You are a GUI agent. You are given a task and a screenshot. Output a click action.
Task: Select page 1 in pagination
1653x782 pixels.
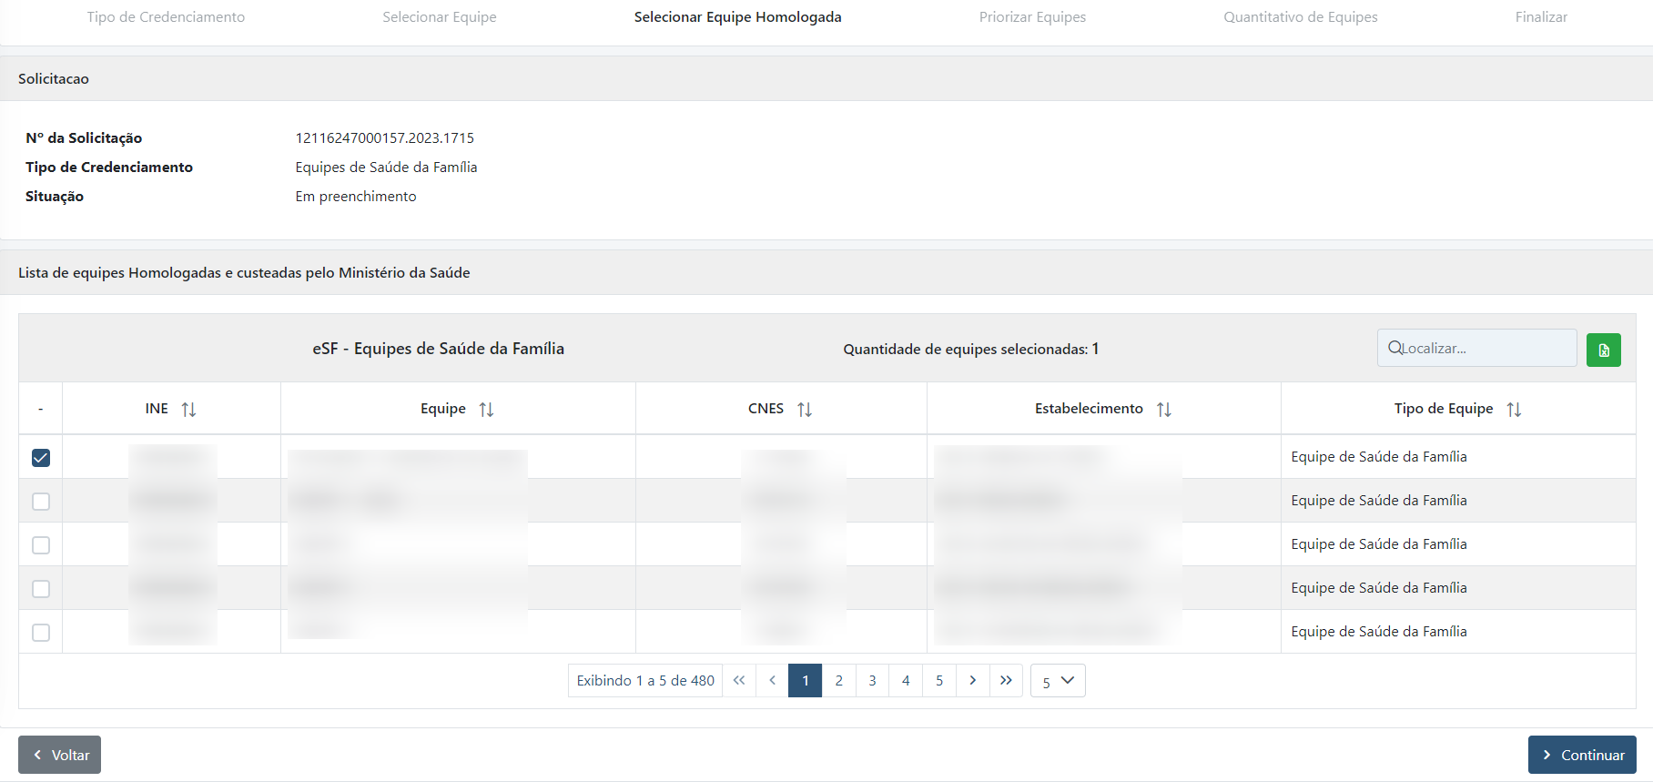coord(806,680)
